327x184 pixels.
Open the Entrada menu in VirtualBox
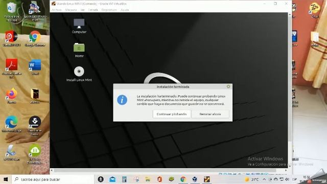93,10
